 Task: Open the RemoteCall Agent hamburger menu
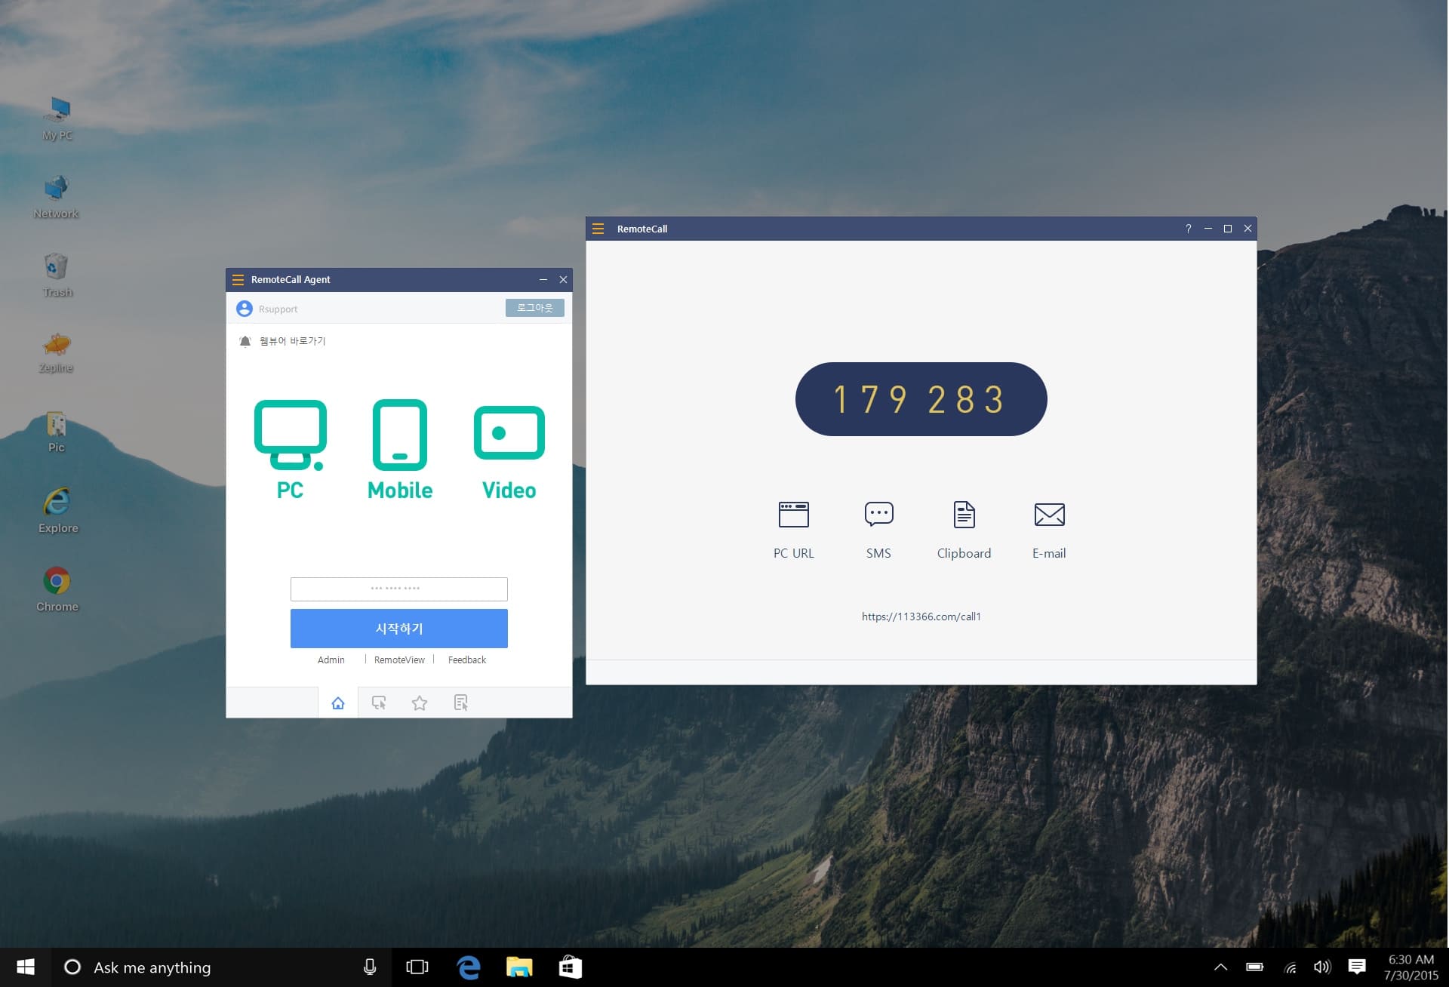pos(238,279)
